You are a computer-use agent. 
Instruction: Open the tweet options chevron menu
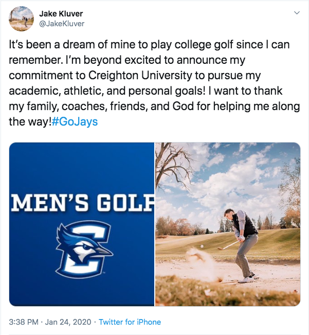click(297, 12)
